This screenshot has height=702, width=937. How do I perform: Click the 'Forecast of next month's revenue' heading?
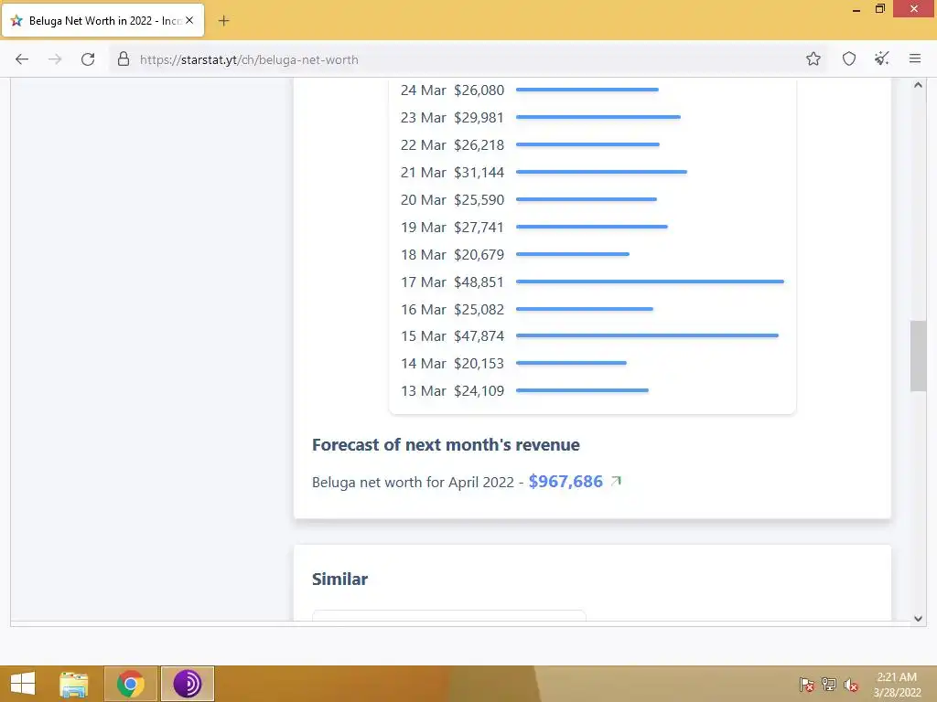[446, 445]
